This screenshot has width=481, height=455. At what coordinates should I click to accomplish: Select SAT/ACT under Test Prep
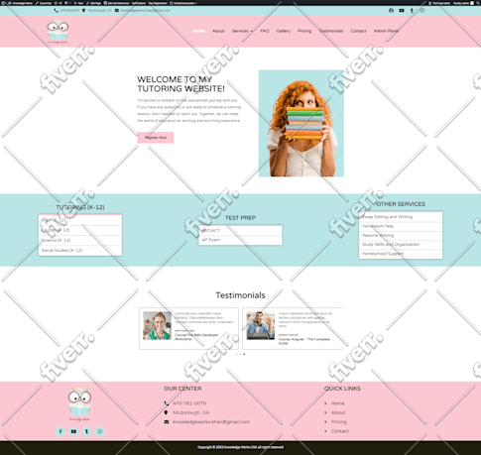pyautogui.click(x=240, y=231)
